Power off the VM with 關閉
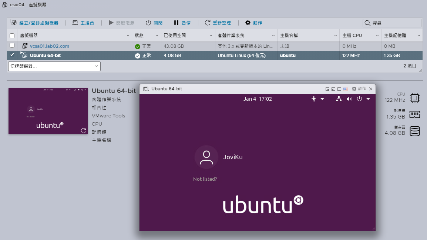This screenshot has height=240, width=427. pyautogui.click(x=154, y=23)
